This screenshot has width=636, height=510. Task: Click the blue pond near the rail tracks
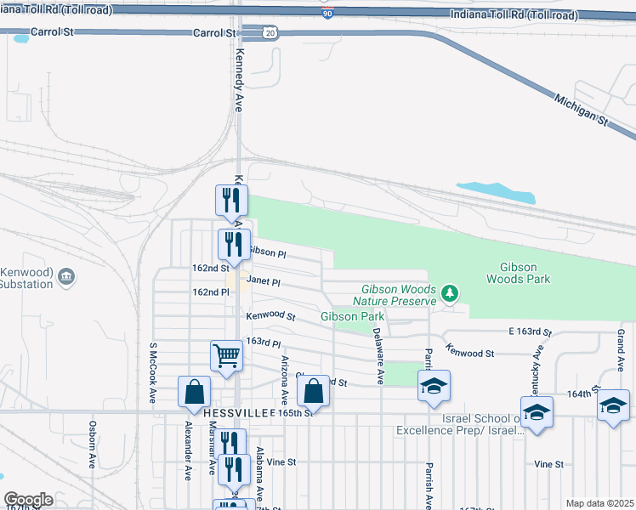(496, 193)
